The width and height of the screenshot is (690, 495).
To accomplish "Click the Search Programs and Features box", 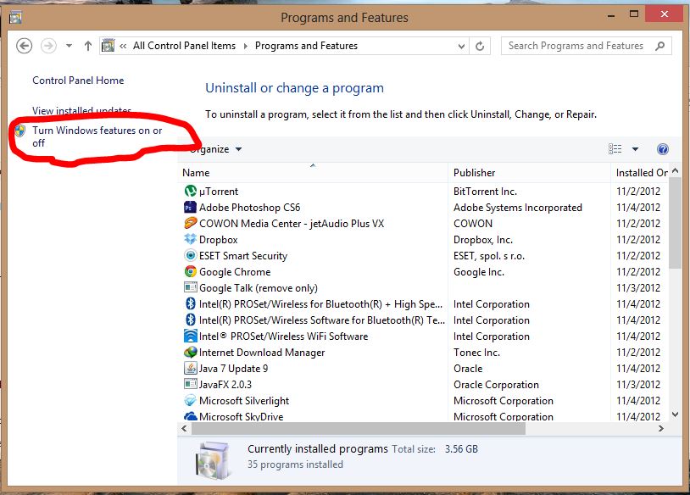I will [586, 46].
